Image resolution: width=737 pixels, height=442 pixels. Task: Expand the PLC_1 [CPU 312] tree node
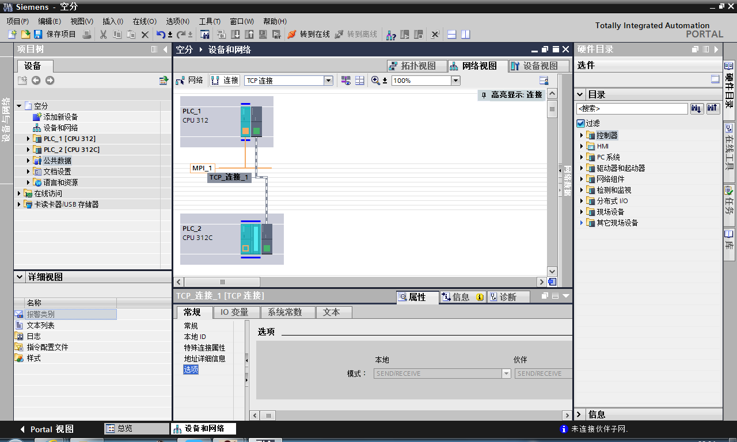tap(29, 139)
